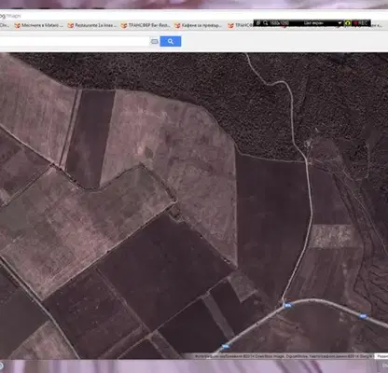Click the red REC record button
Screen dimensions: 388x373
pos(360,23)
